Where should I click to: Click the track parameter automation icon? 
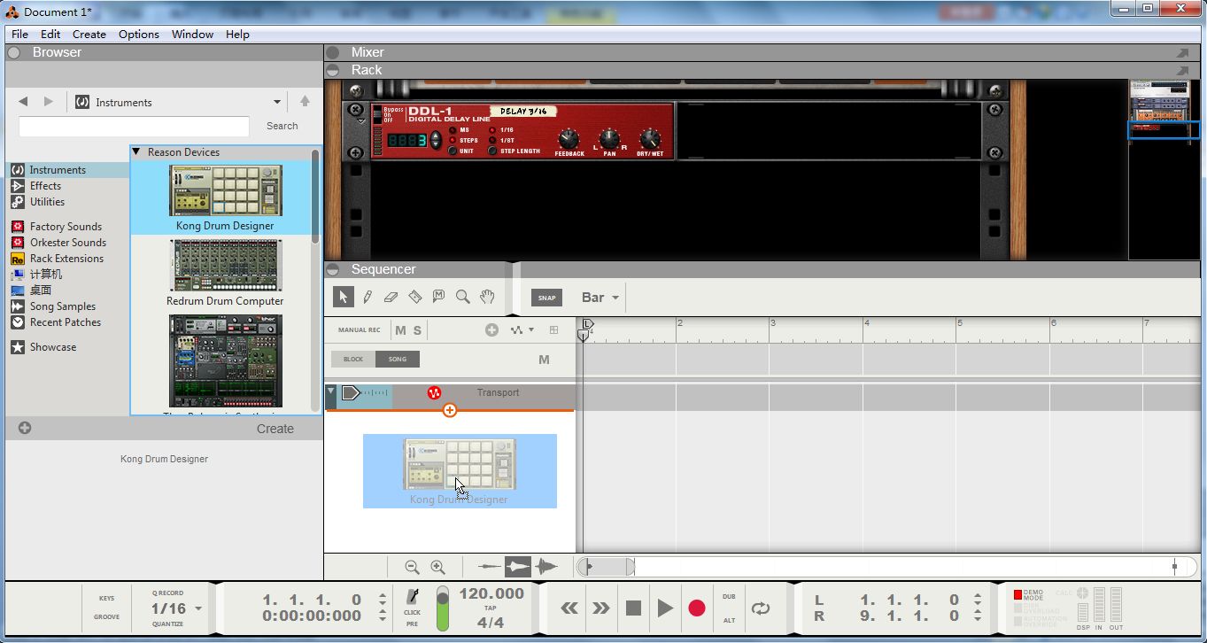[517, 329]
